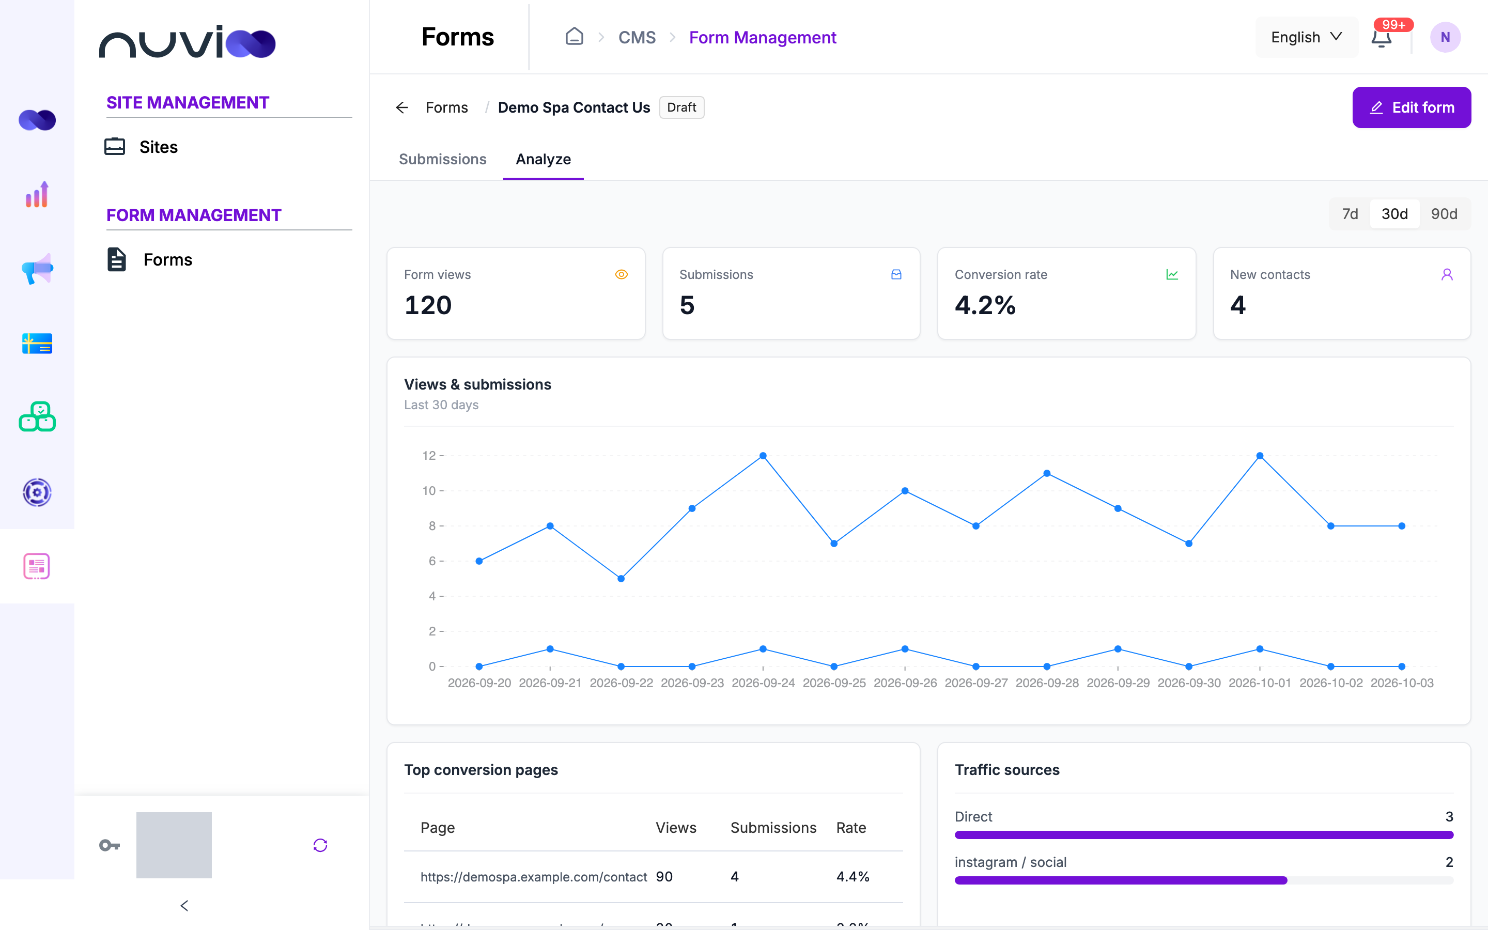Select the 30d time range
This screenshot has height=930, width=1488.
click(1394, 214)
